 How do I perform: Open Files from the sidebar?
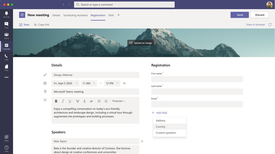[6, 68]
